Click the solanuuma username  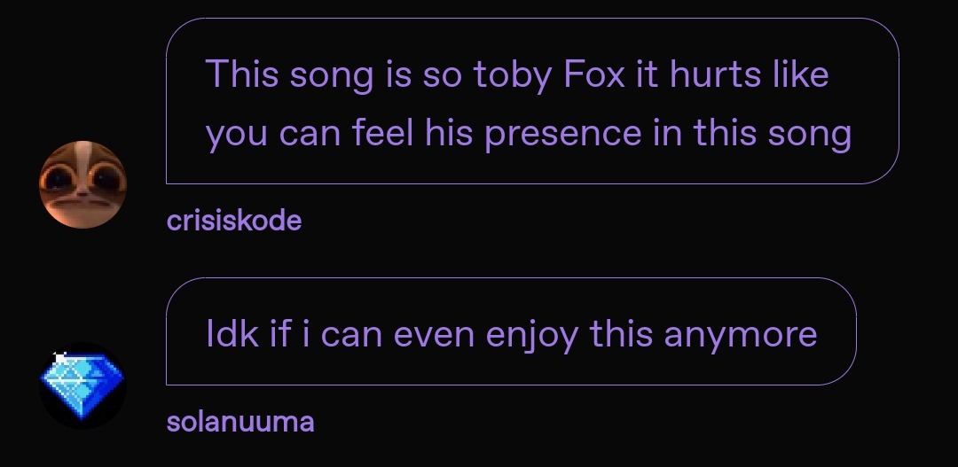coord(239,422)
